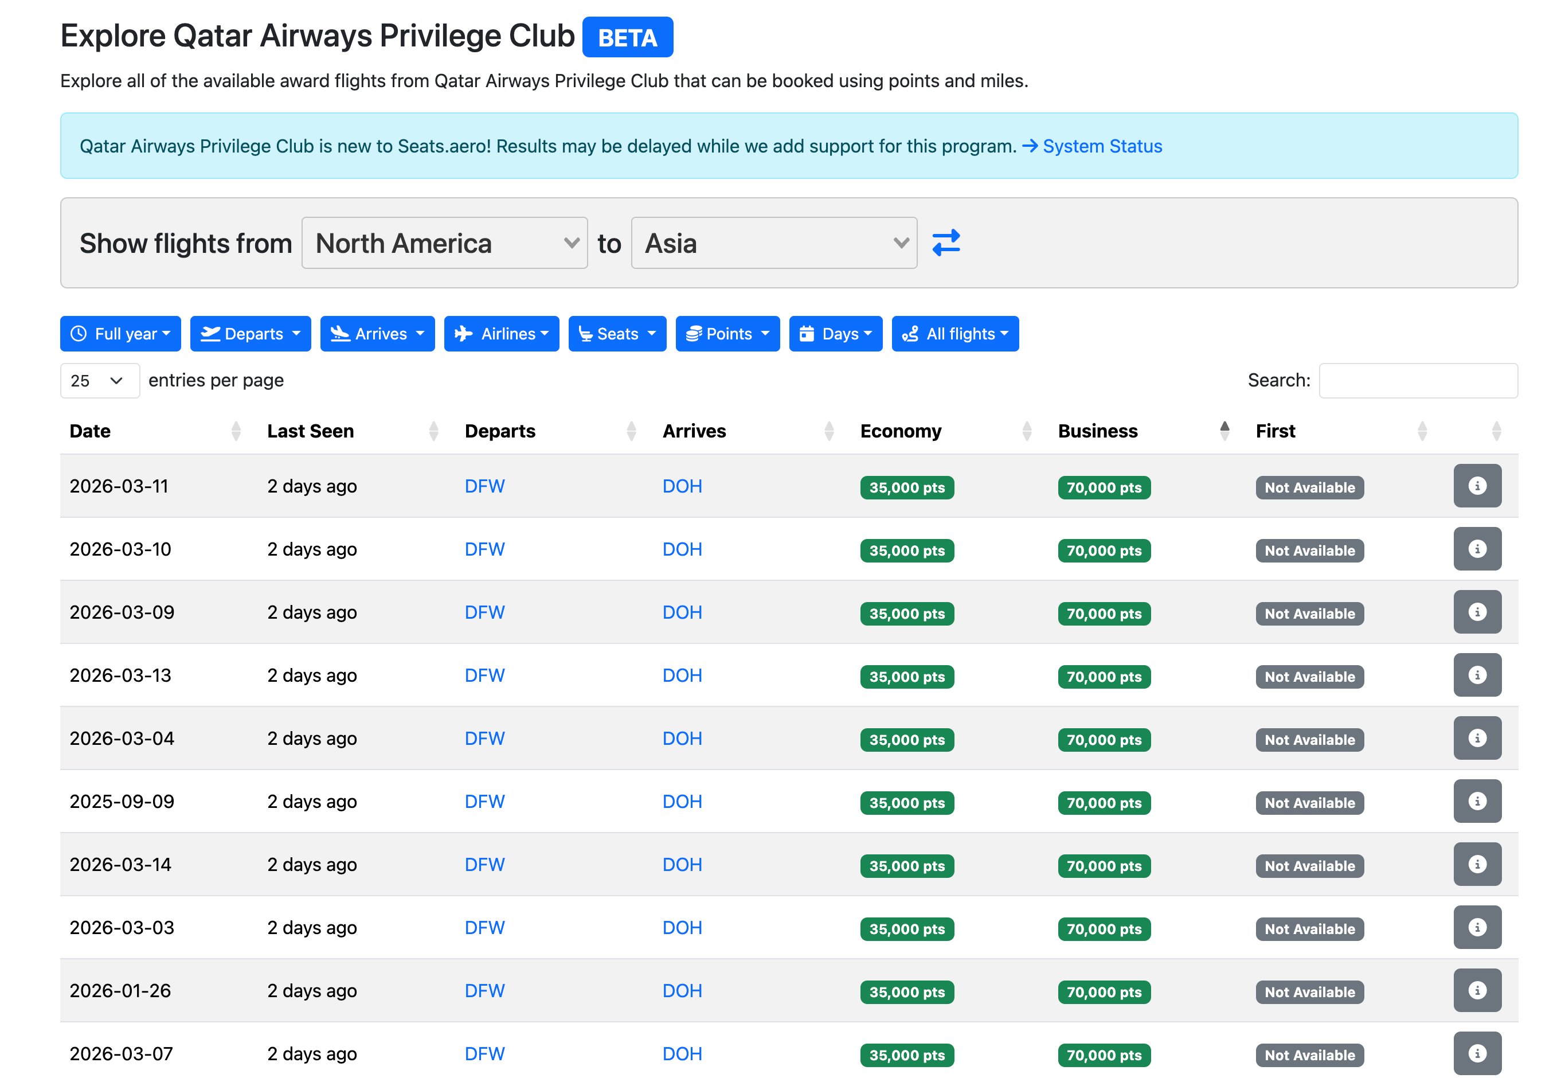The width and height of the screenshot is (1565, 1078).
Task: Expand the 25 entries per page selector
Action: coord(99,381)
